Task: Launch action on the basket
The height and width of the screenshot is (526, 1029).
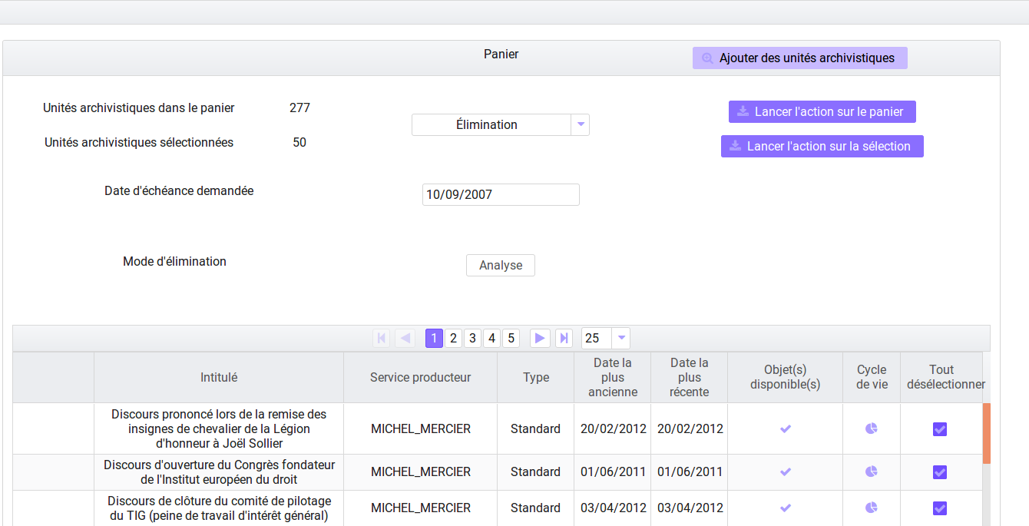Action: [822, 111]
